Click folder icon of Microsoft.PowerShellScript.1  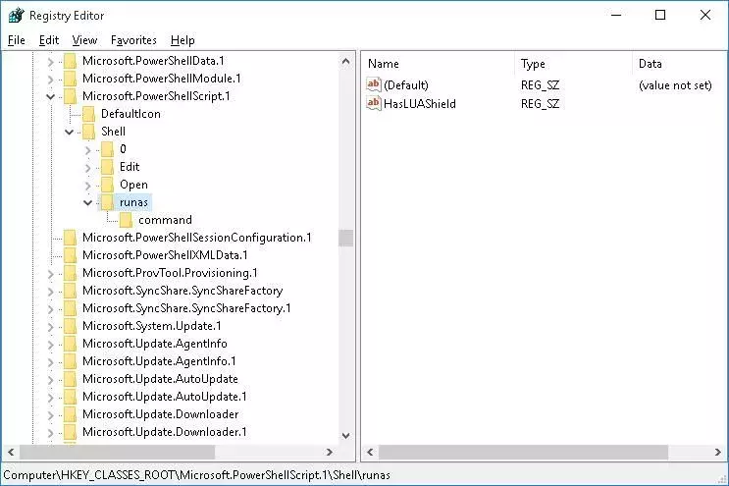(x=71, y=96)
